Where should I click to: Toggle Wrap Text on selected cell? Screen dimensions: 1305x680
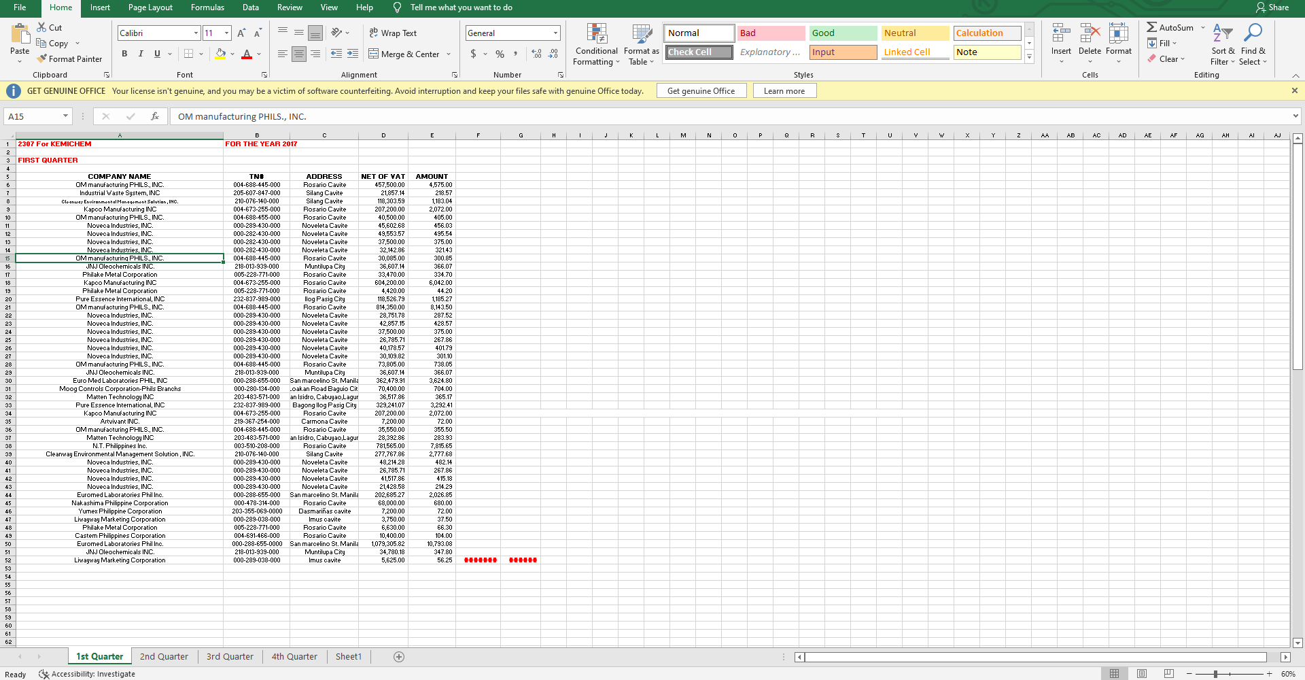coord(393,33)
